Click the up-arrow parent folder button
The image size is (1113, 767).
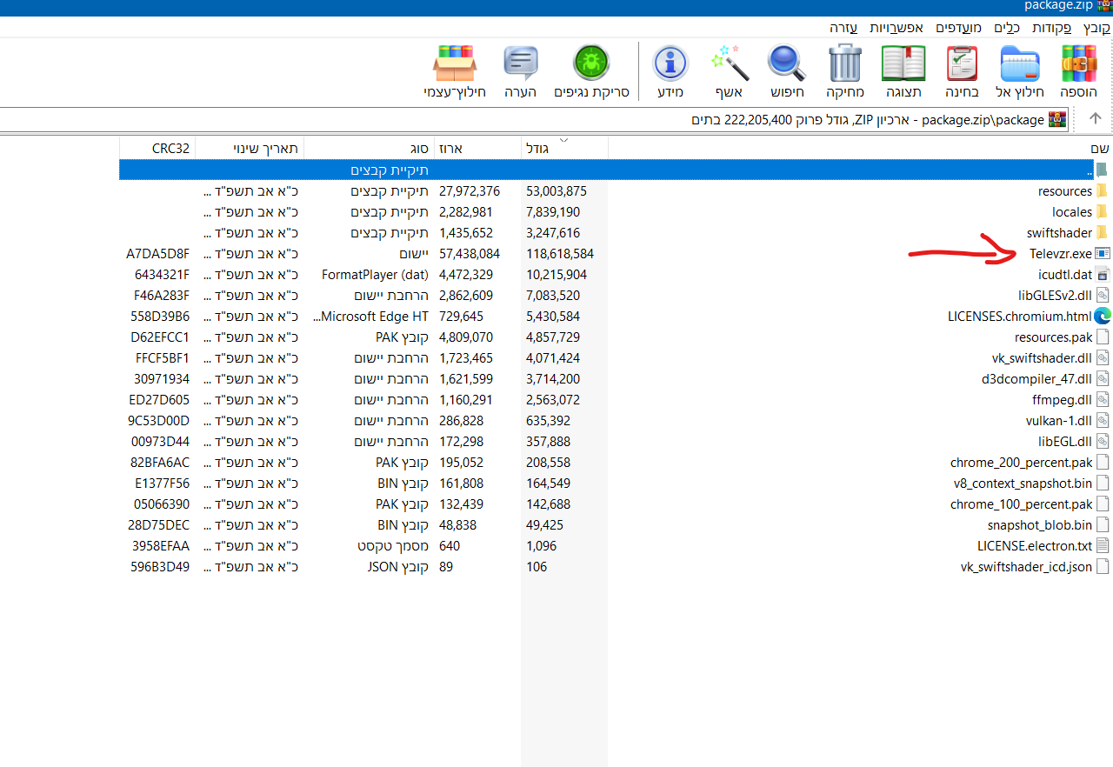click(1096, 119)
